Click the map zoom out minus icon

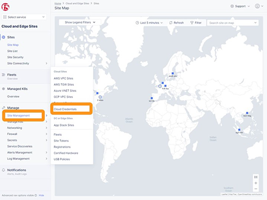pyautogui.click(x=256, y=189)
